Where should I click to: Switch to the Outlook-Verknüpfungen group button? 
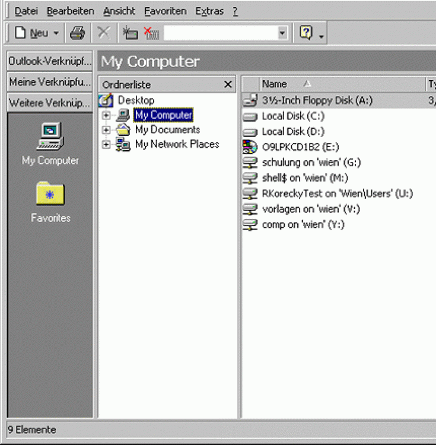(50, 61)
